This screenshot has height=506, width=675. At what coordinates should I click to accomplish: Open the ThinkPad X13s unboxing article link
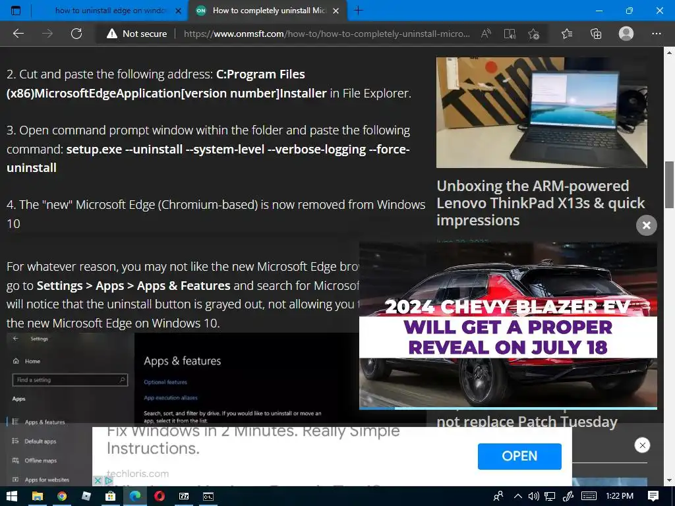pyautogui.click(x=541, y=203)
